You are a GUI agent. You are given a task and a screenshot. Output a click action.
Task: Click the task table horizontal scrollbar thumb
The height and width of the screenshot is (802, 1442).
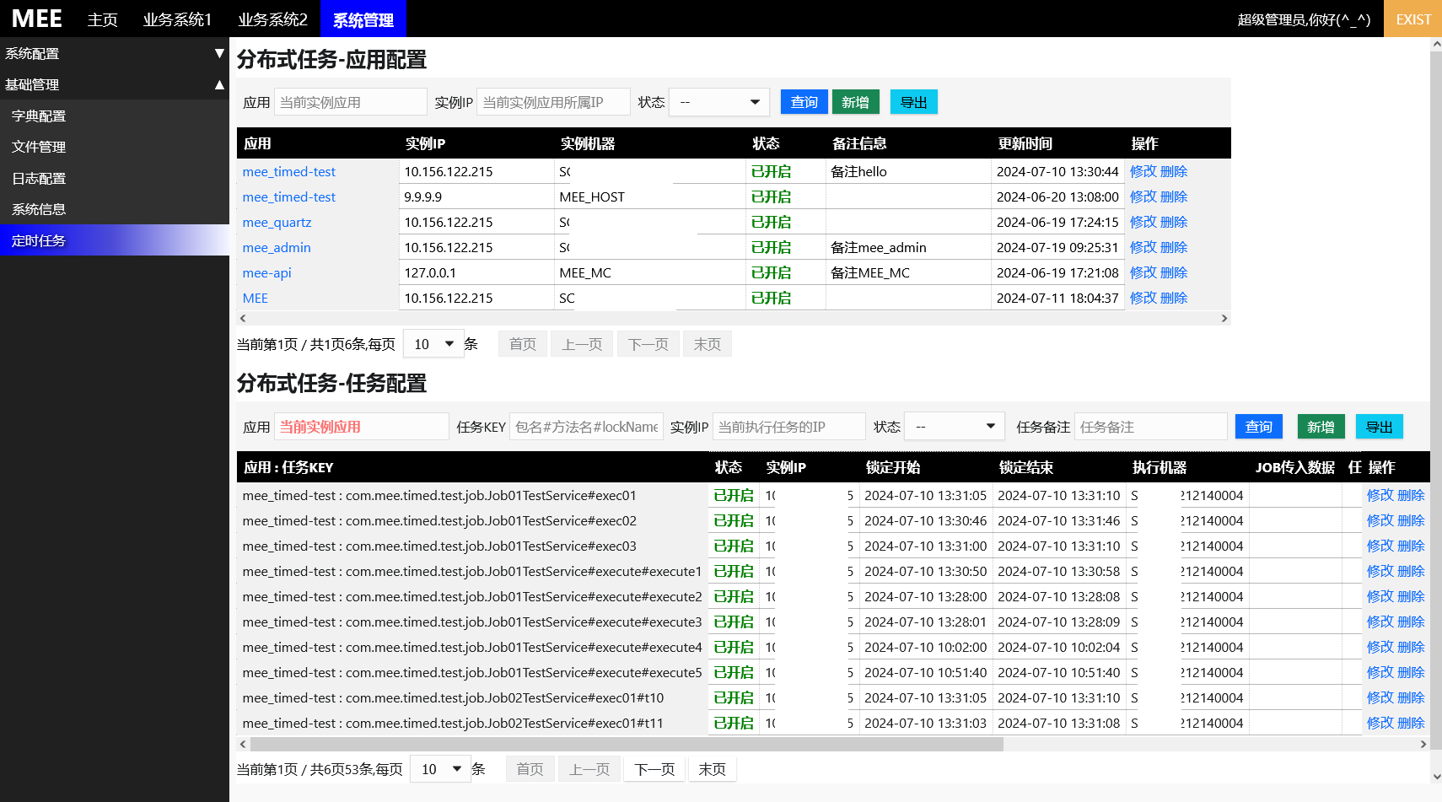(x=627, y=744)
